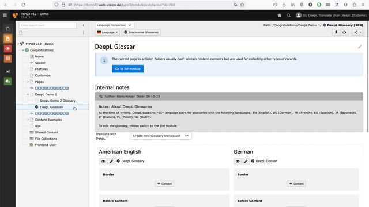Edit page properties pencil next to title

[x=359, y=47]
